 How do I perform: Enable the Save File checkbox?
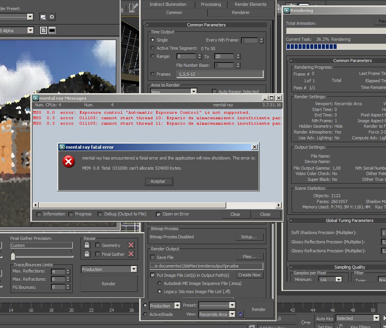(x=152, y=257)
